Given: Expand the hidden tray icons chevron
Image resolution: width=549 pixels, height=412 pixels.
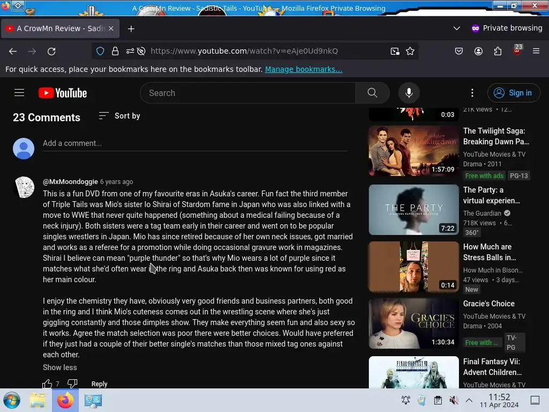Looking at the screenshot, I should (x=469, y=400).
